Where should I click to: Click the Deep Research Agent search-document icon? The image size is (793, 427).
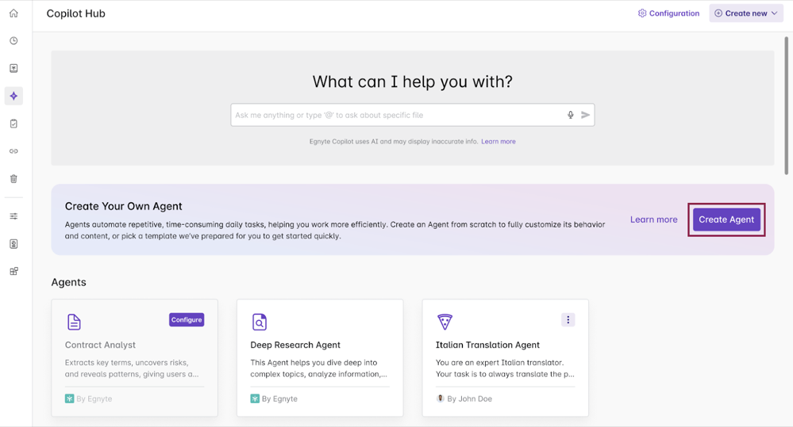(260, 322)
